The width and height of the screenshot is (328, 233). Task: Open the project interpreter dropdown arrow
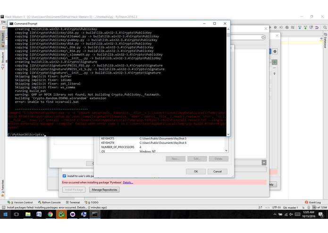(x=264, y=163)
